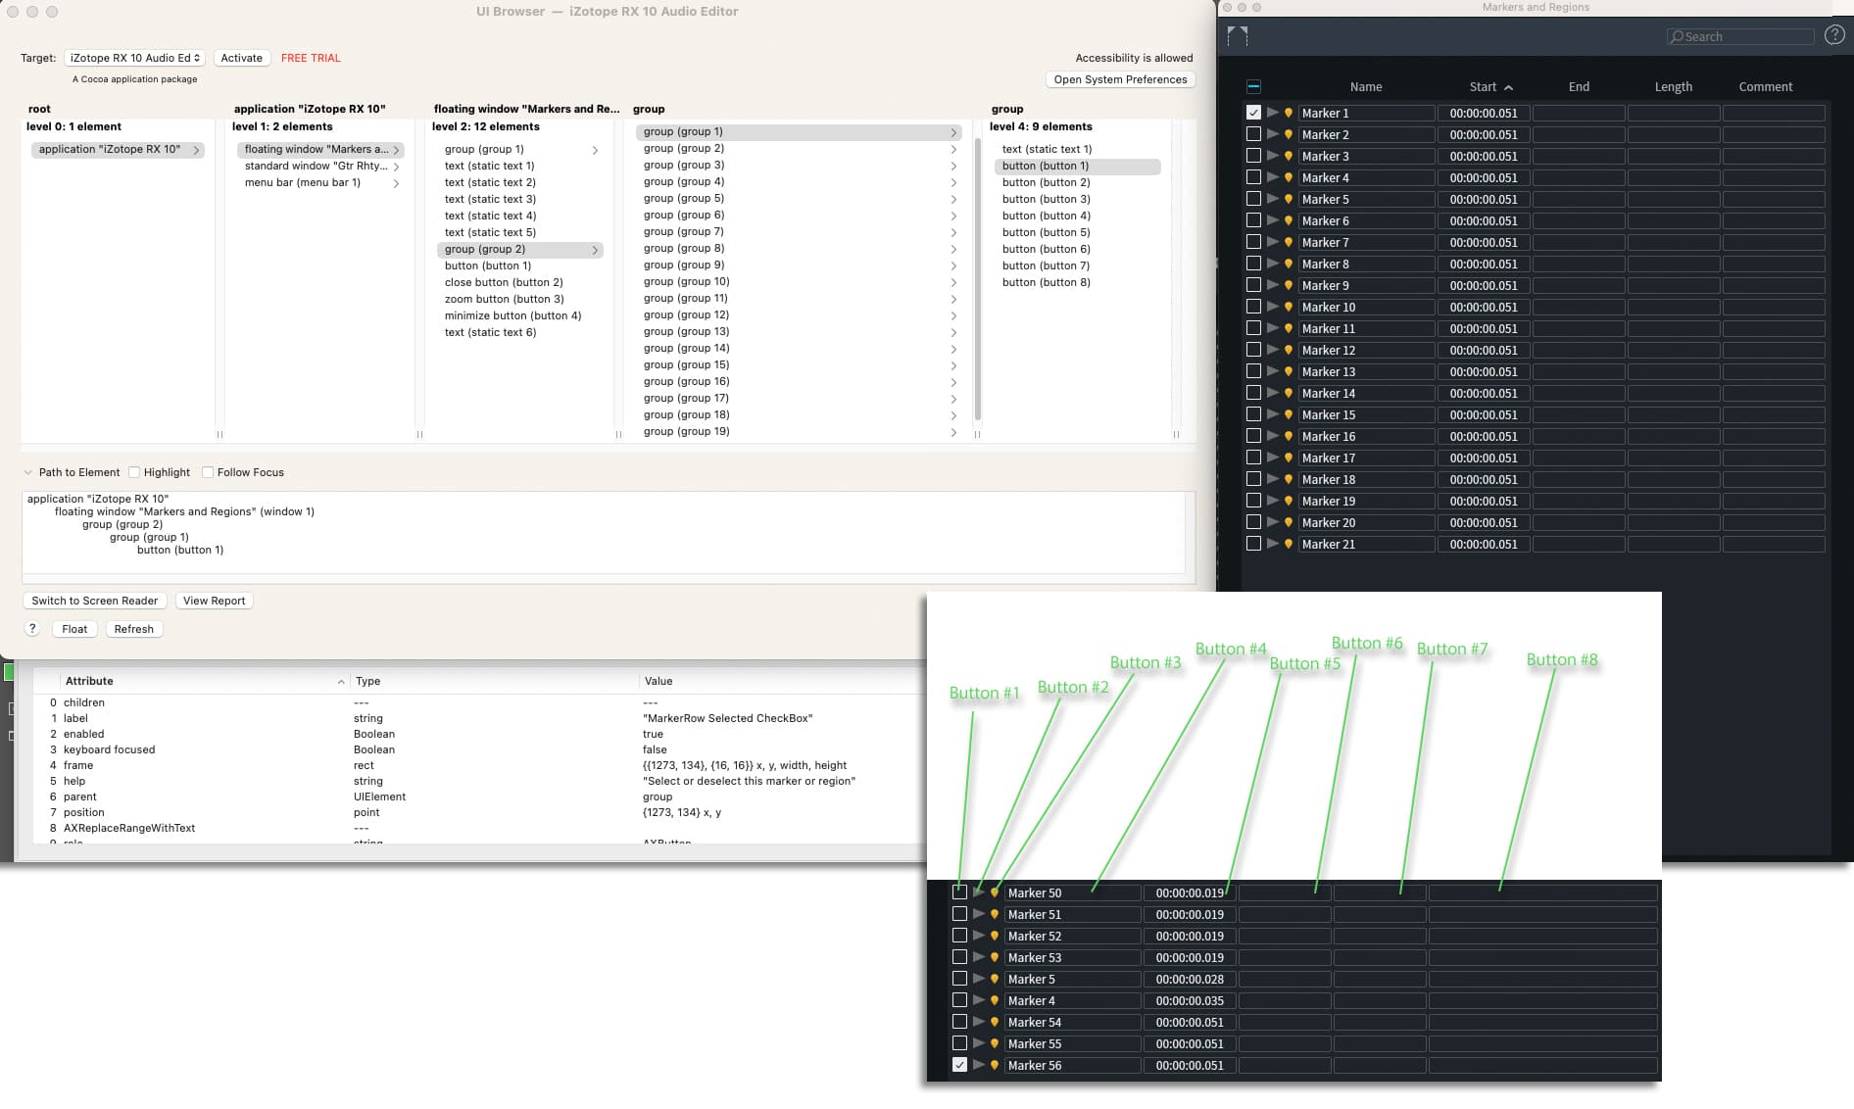This screenshot has height=1109, width=1854.
Task: Click the group column vertical scrollbar
Action: pyautogui.click(x=977, y=279)
